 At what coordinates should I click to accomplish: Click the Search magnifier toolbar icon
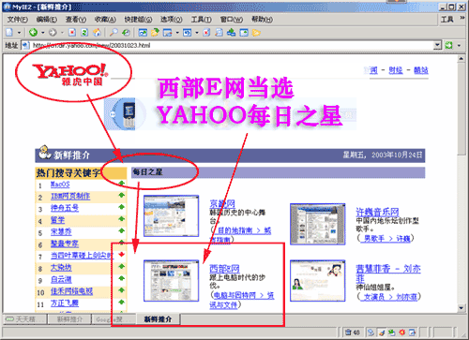[113, 32]
